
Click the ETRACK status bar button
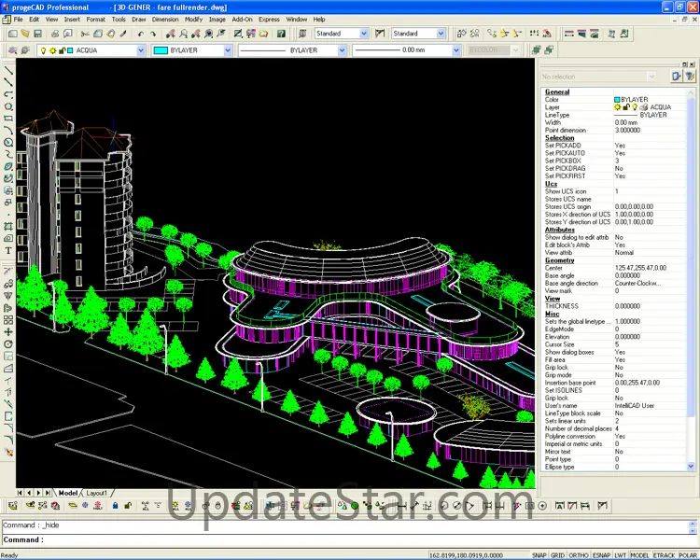pyautogui.click(x=664, y=555)
